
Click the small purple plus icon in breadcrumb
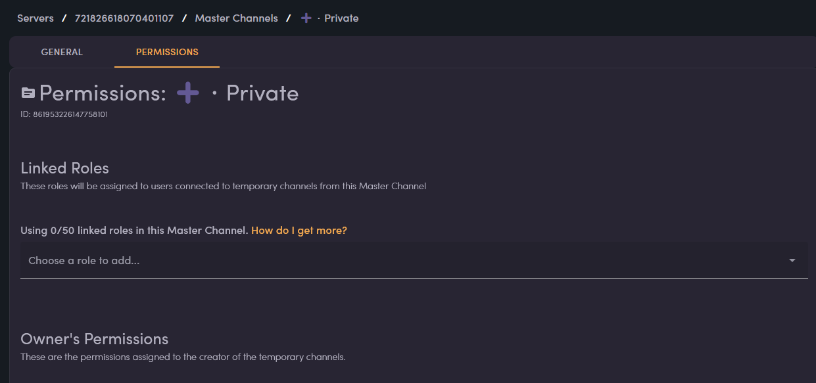pyautogui.click(x=306, y=18)
